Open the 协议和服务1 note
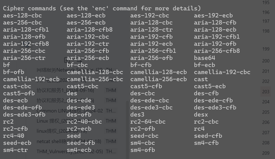 pos(65,90)
